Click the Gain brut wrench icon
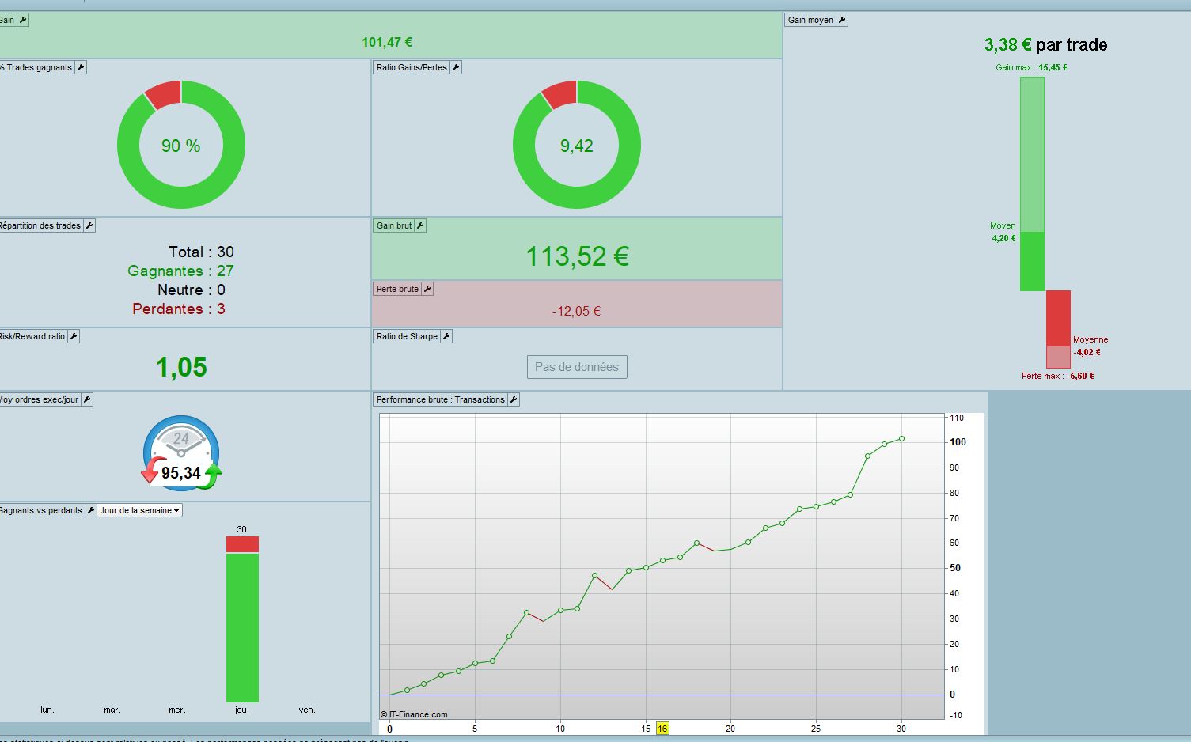 (420, 225)
